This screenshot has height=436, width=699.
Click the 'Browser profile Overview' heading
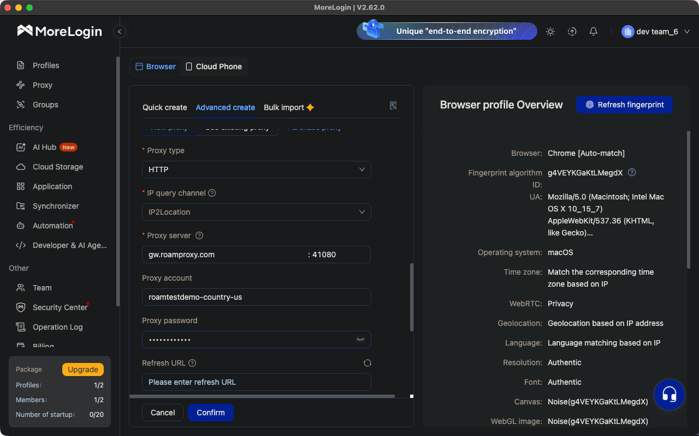501,105
